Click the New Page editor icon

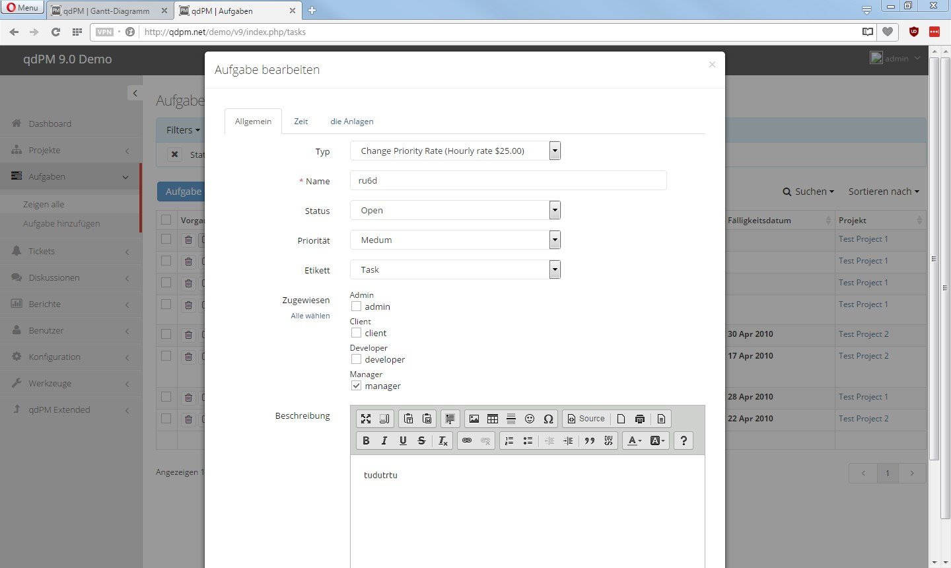pos(621,419)
